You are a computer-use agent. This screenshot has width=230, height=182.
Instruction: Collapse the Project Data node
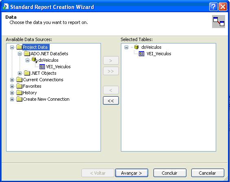pos(12,47)
